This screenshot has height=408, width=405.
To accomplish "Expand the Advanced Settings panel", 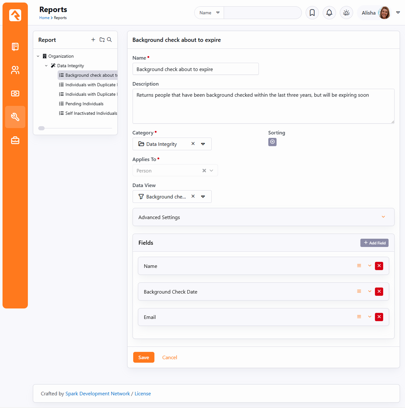I will (383, 217).
